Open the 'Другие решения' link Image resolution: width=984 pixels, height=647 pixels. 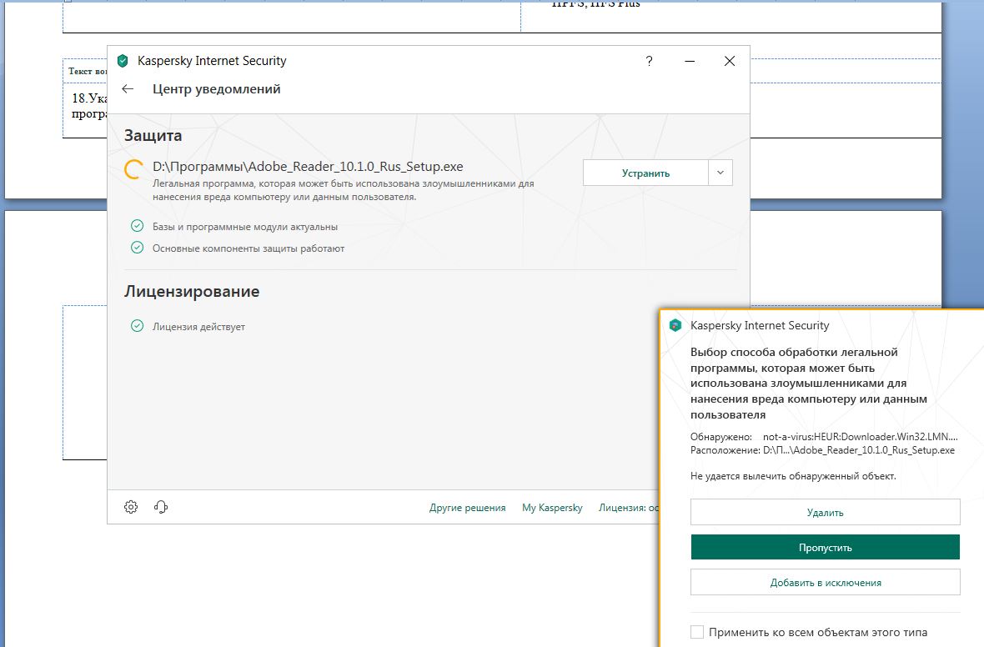coord(467,508)
